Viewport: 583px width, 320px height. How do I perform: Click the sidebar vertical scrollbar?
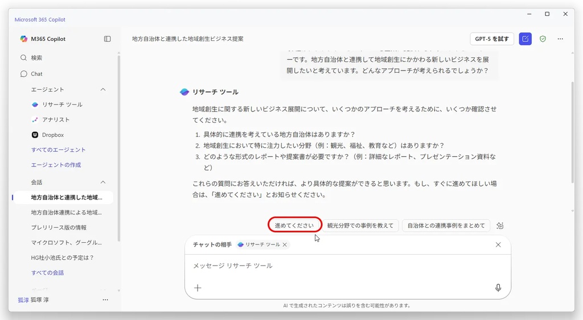point(118,148)
